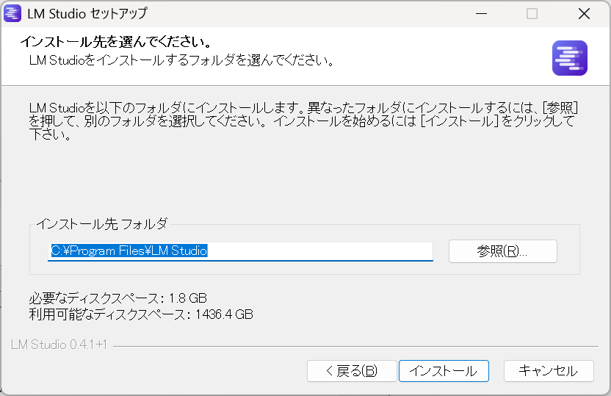Click the purple LM Studio logo in header

coord(570,58)
